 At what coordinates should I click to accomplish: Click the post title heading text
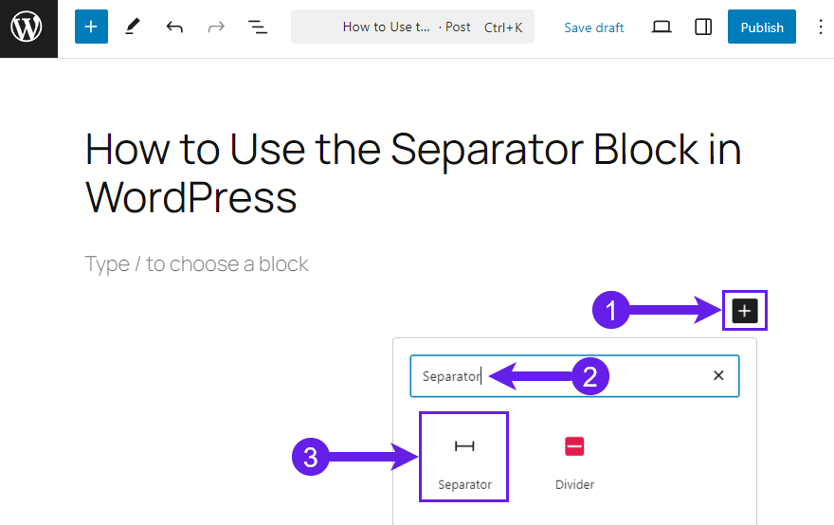point(413,172)
